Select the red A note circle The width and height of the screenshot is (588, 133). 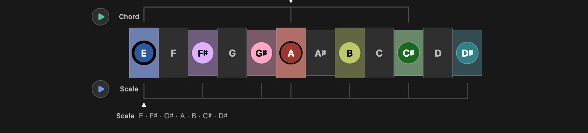click(x=291, y=53)
